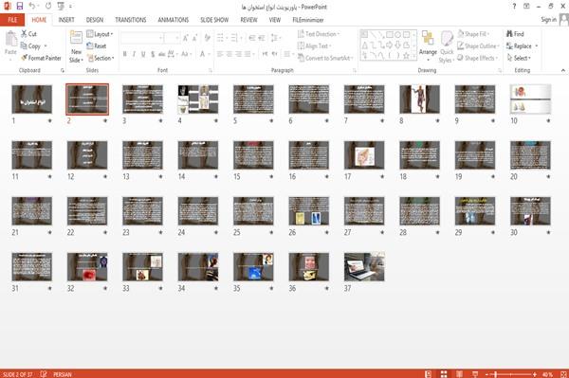Open the Select dropdown in Editing group

pyautogui.click(x=519, y=58)
